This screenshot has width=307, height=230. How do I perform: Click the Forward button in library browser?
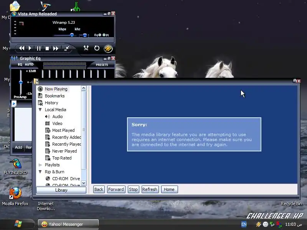tap(116, 189)
